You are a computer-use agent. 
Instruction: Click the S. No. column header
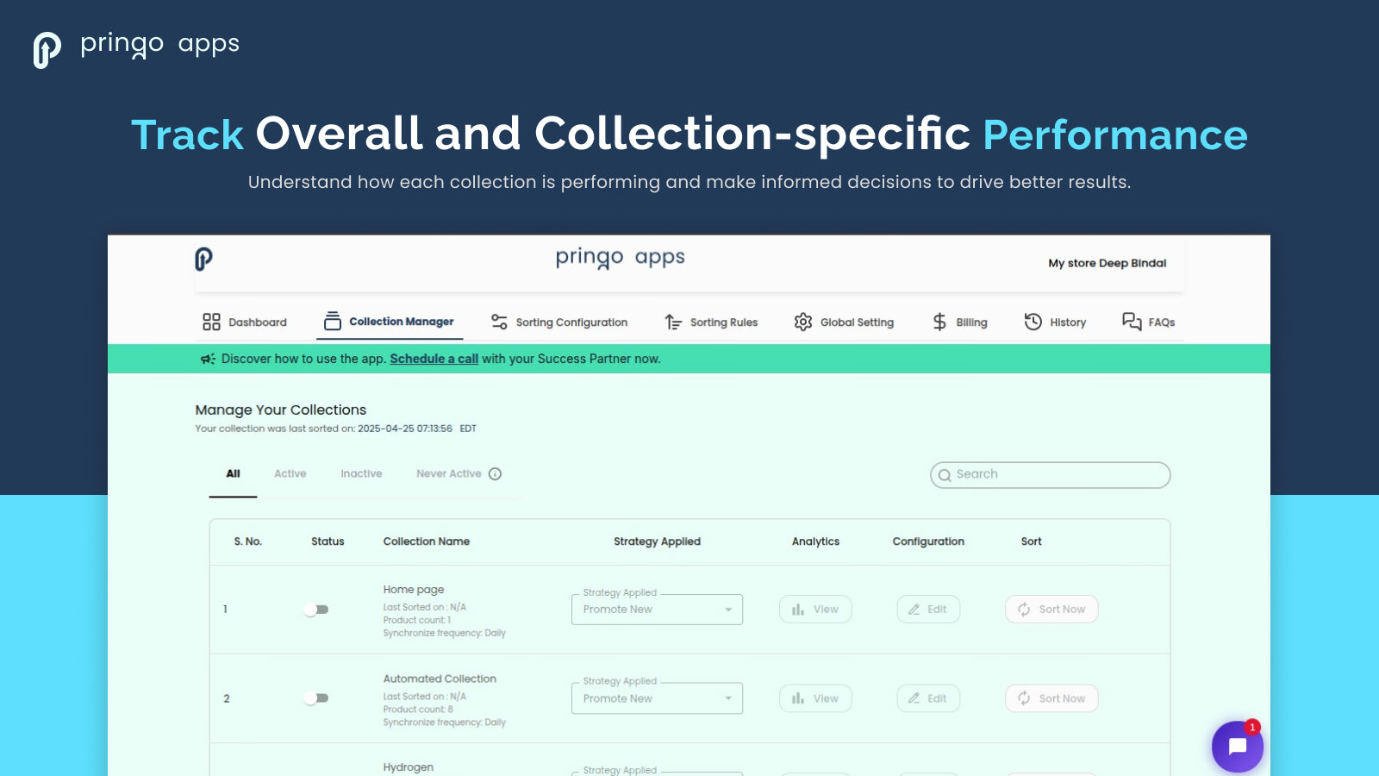tap(248, 541)
